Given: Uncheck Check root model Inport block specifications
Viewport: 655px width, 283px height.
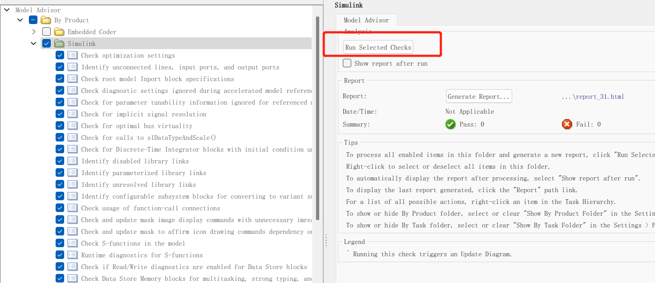Looking at the screenshot, I should click(60, 79).
